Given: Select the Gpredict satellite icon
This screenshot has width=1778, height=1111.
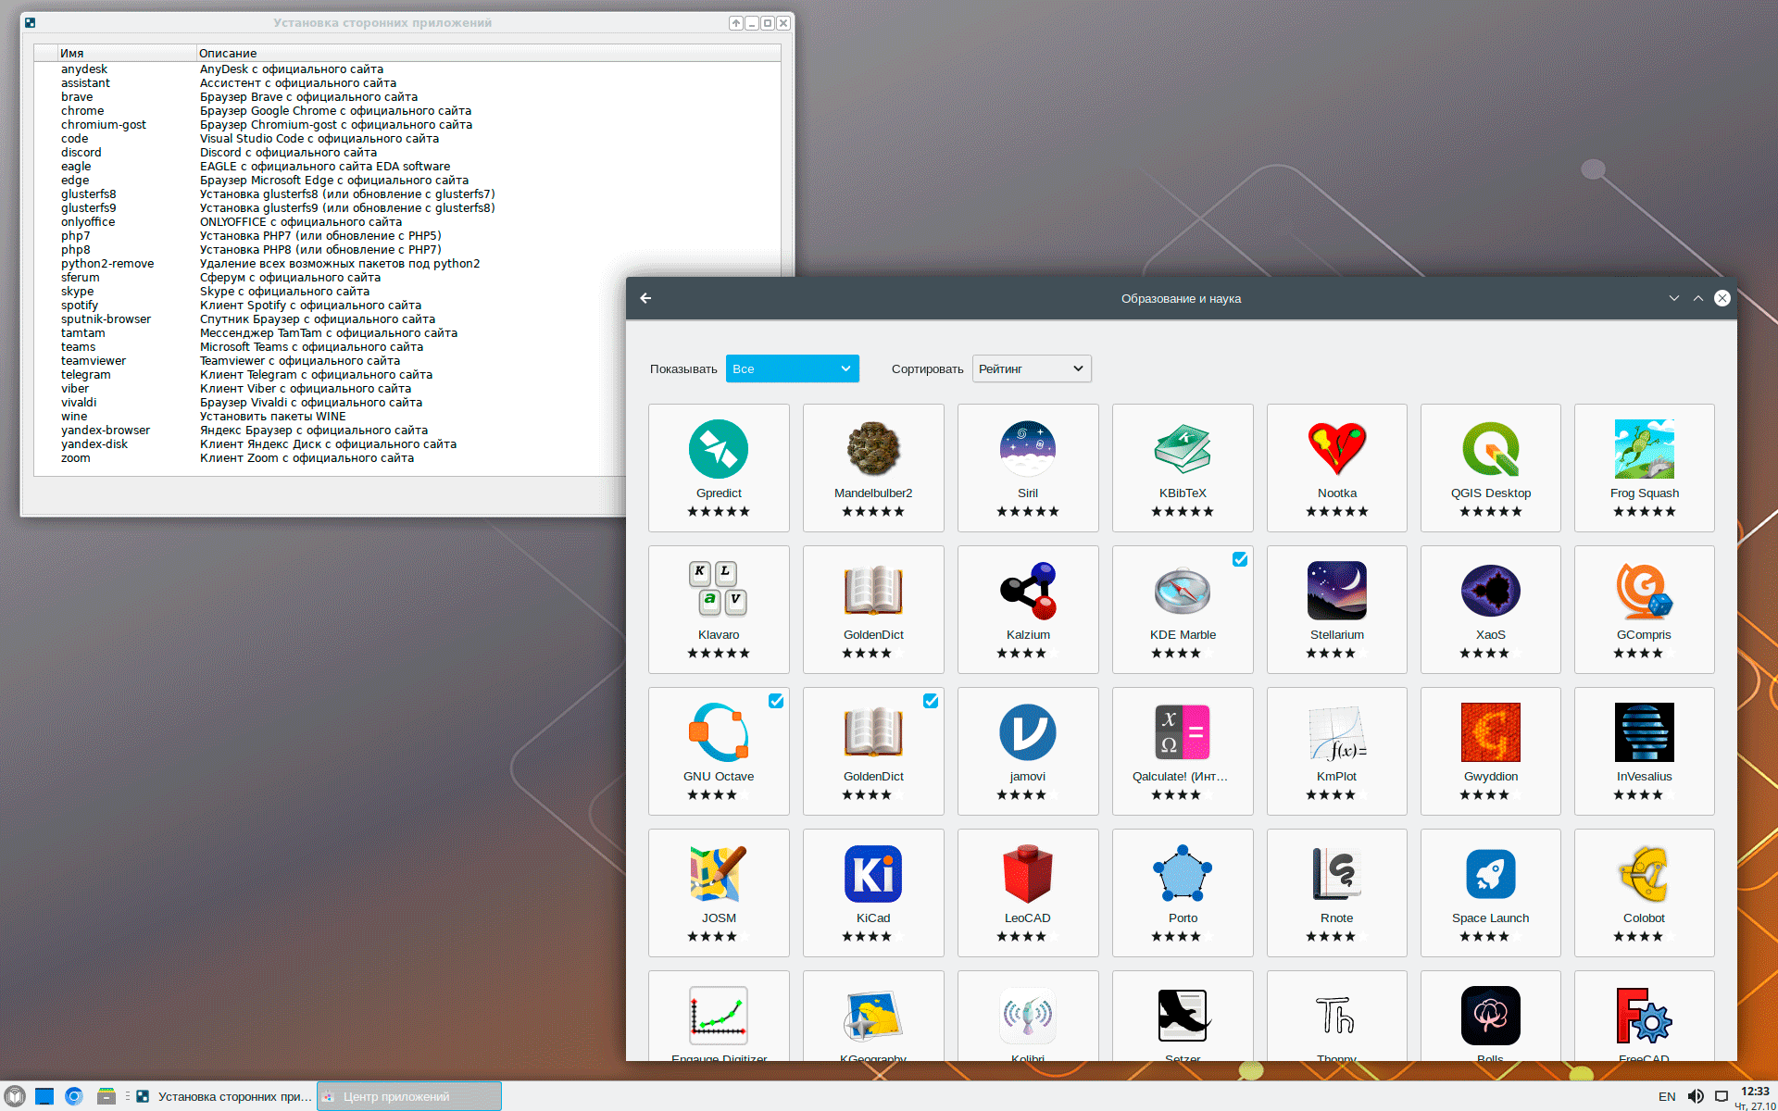Looking at the screenshot, I should pos(719,449).
